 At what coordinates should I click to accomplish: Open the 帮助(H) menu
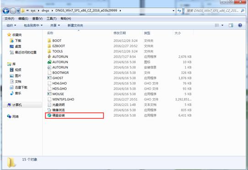click(65, 19)
